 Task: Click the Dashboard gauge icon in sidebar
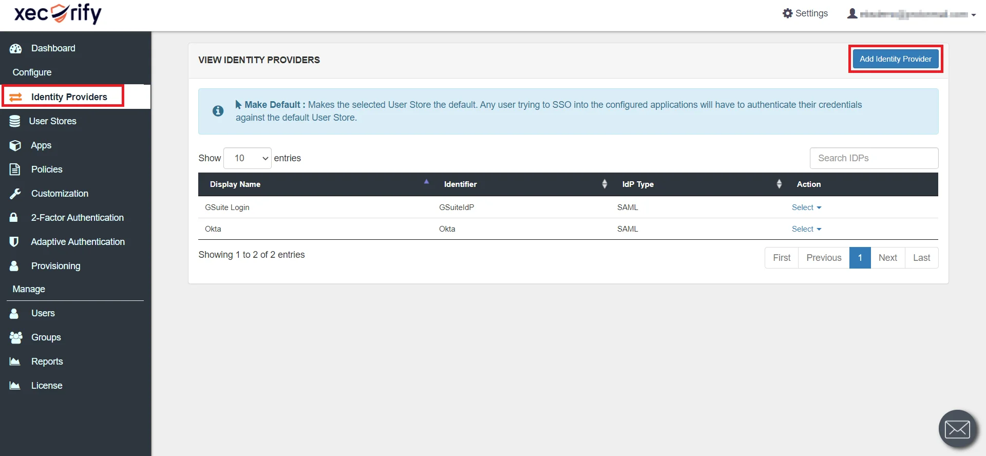[x=15, y=48]
